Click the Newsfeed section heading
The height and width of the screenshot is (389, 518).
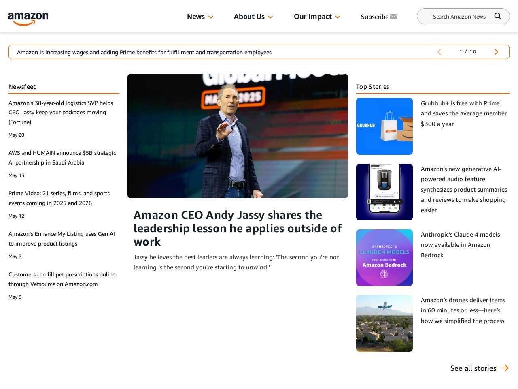click(x=23, y=87)
